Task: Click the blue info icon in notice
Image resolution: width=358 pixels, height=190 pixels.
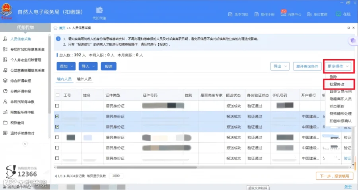Action: pos(58,39)
